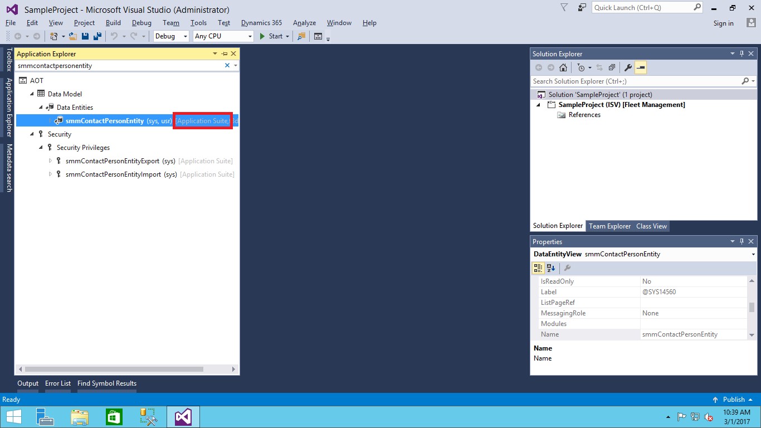The height and width of the screenshot is (428, 761).
Task: Click the Start debugging button
Action: 271,36
